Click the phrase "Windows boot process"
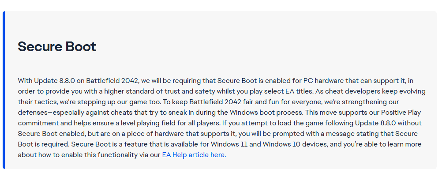 point(267,113)
